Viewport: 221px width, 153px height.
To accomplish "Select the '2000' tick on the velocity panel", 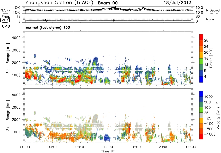I will point(16,120).
